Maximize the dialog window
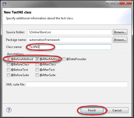Screen dimensions: 134x118 [116, 3]
